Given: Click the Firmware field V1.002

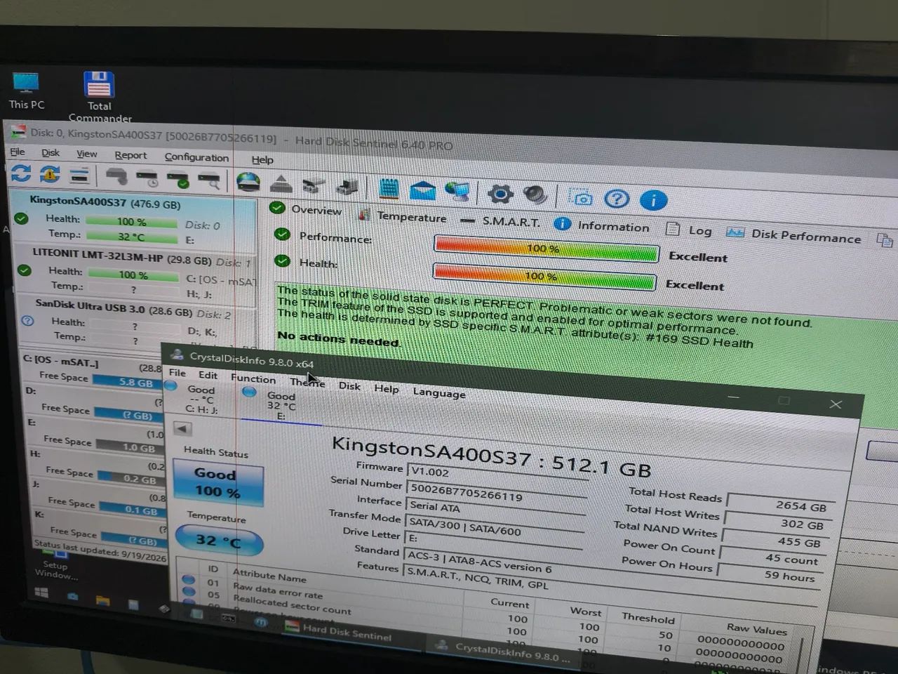Looking at the screenshot, I should [x=497, y=474].
